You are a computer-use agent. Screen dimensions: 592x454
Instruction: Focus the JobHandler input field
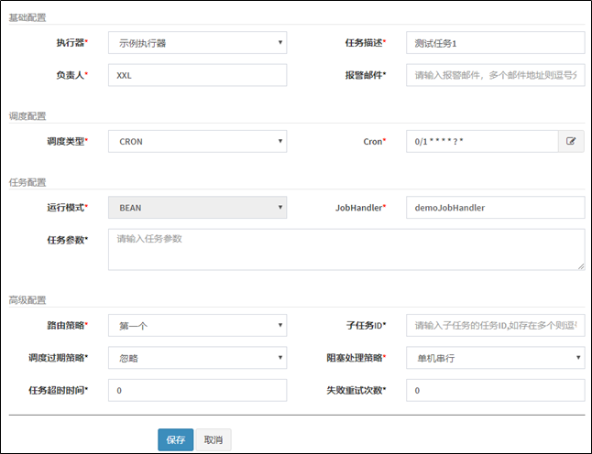(x=495, y=208)
